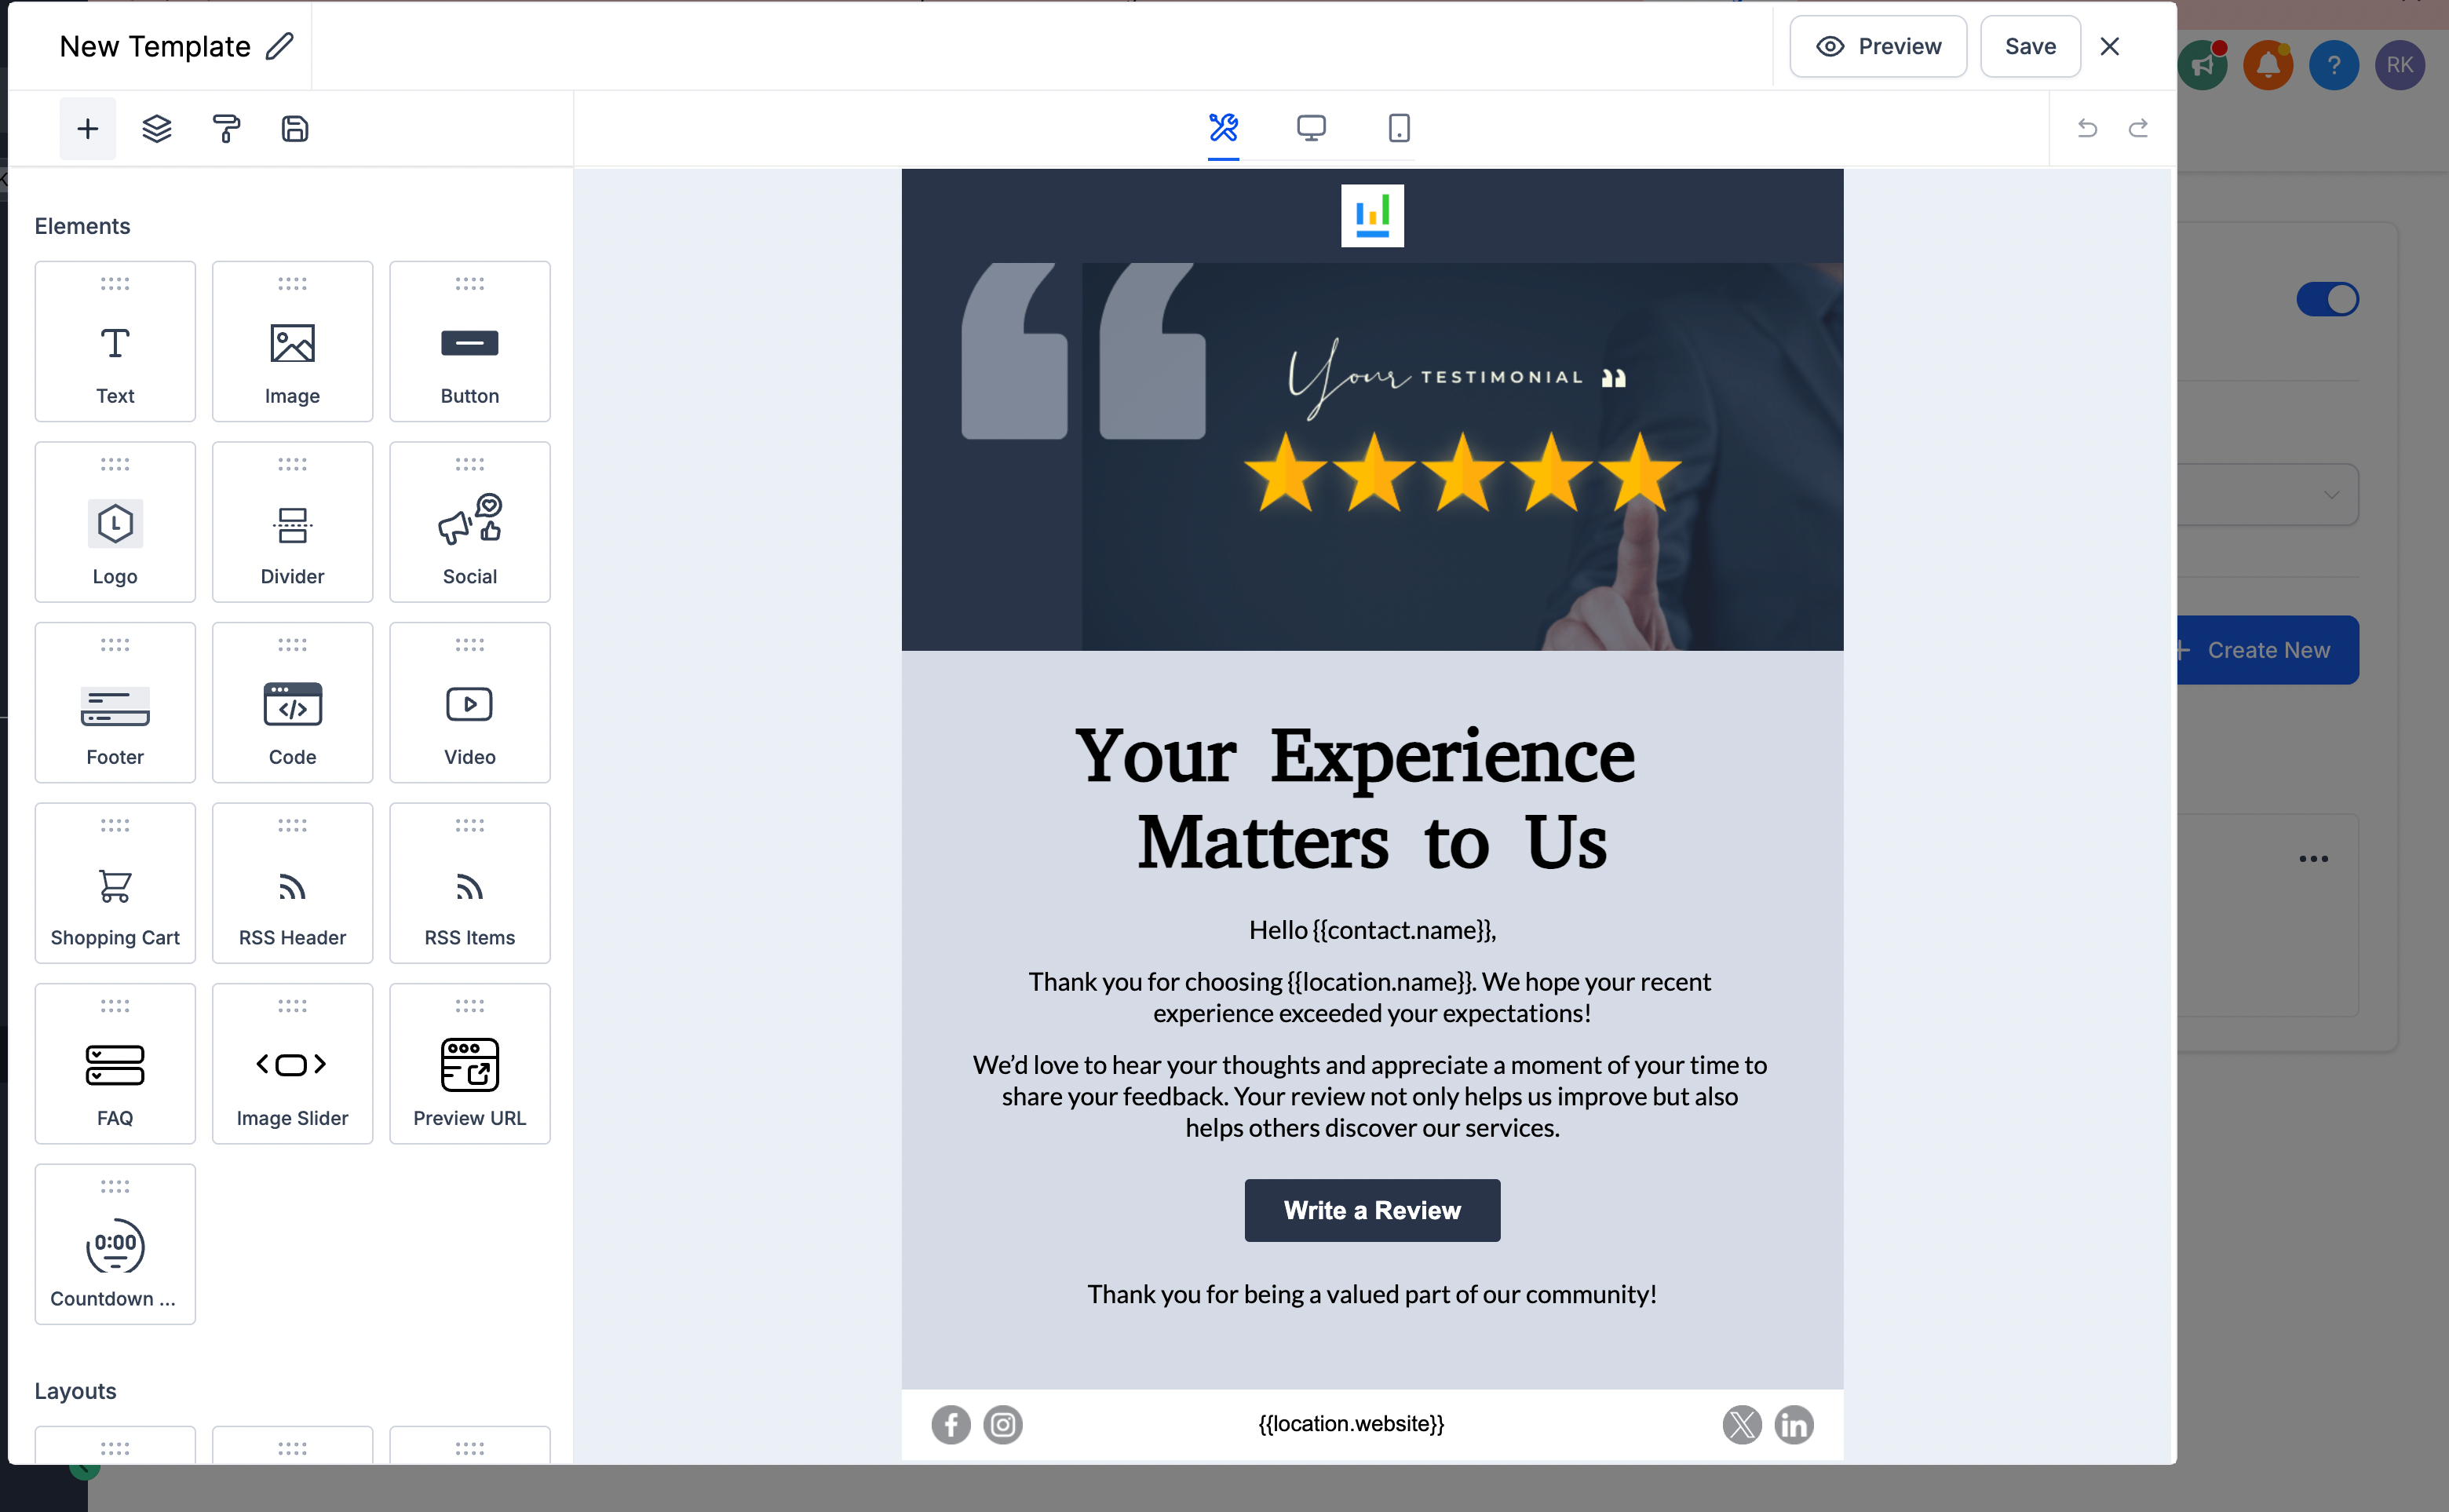
Task: Select the Social element block
Action: [x=469, y=522]
